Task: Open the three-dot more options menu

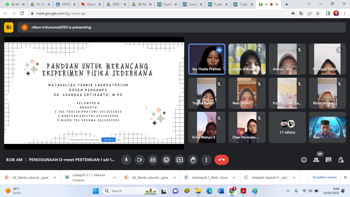Action: [x=206, y=160]
